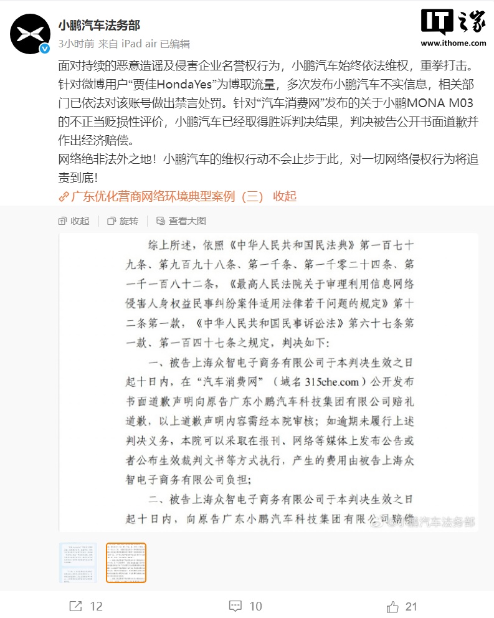Collapse the image viewer with 收起
Viewport: 494px width, 618px height.
coord(80,221)
